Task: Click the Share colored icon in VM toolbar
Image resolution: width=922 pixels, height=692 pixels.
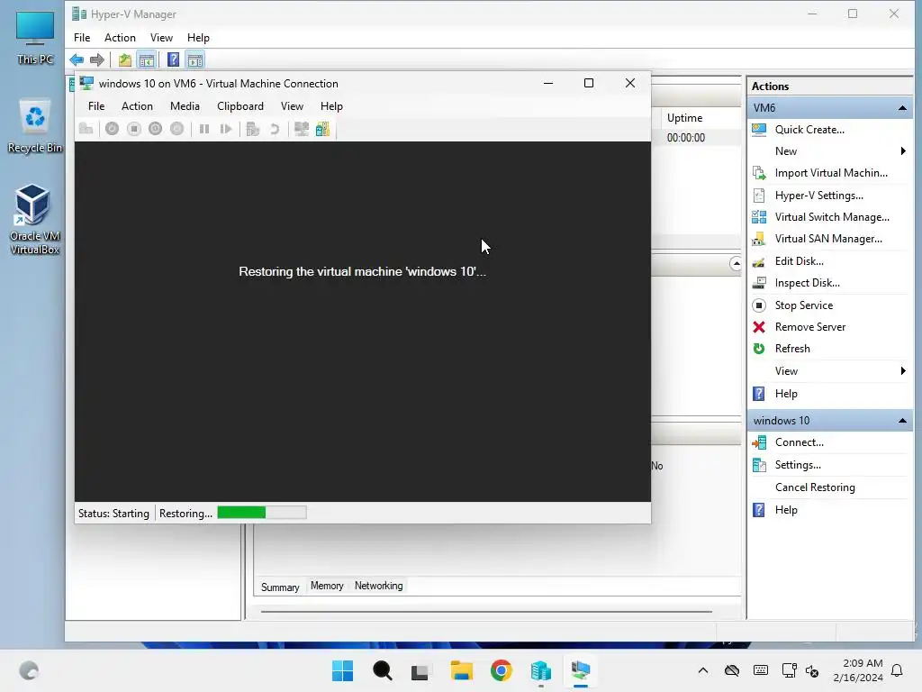Action: [323, 129]
